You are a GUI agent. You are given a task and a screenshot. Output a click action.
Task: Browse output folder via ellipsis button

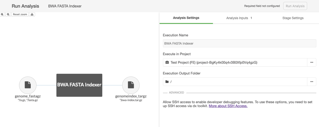pos(312,81)
